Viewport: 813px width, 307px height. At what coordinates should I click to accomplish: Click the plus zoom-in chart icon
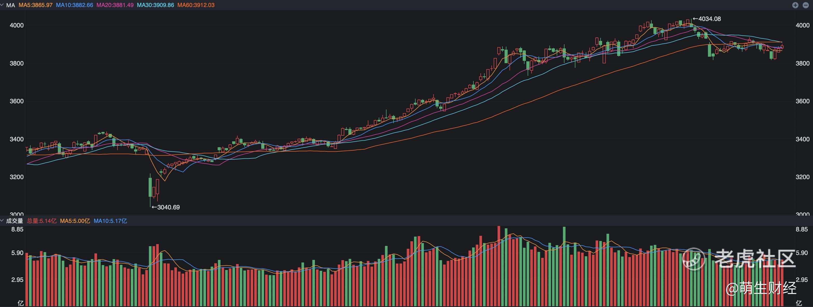click(x=795, y=5)
